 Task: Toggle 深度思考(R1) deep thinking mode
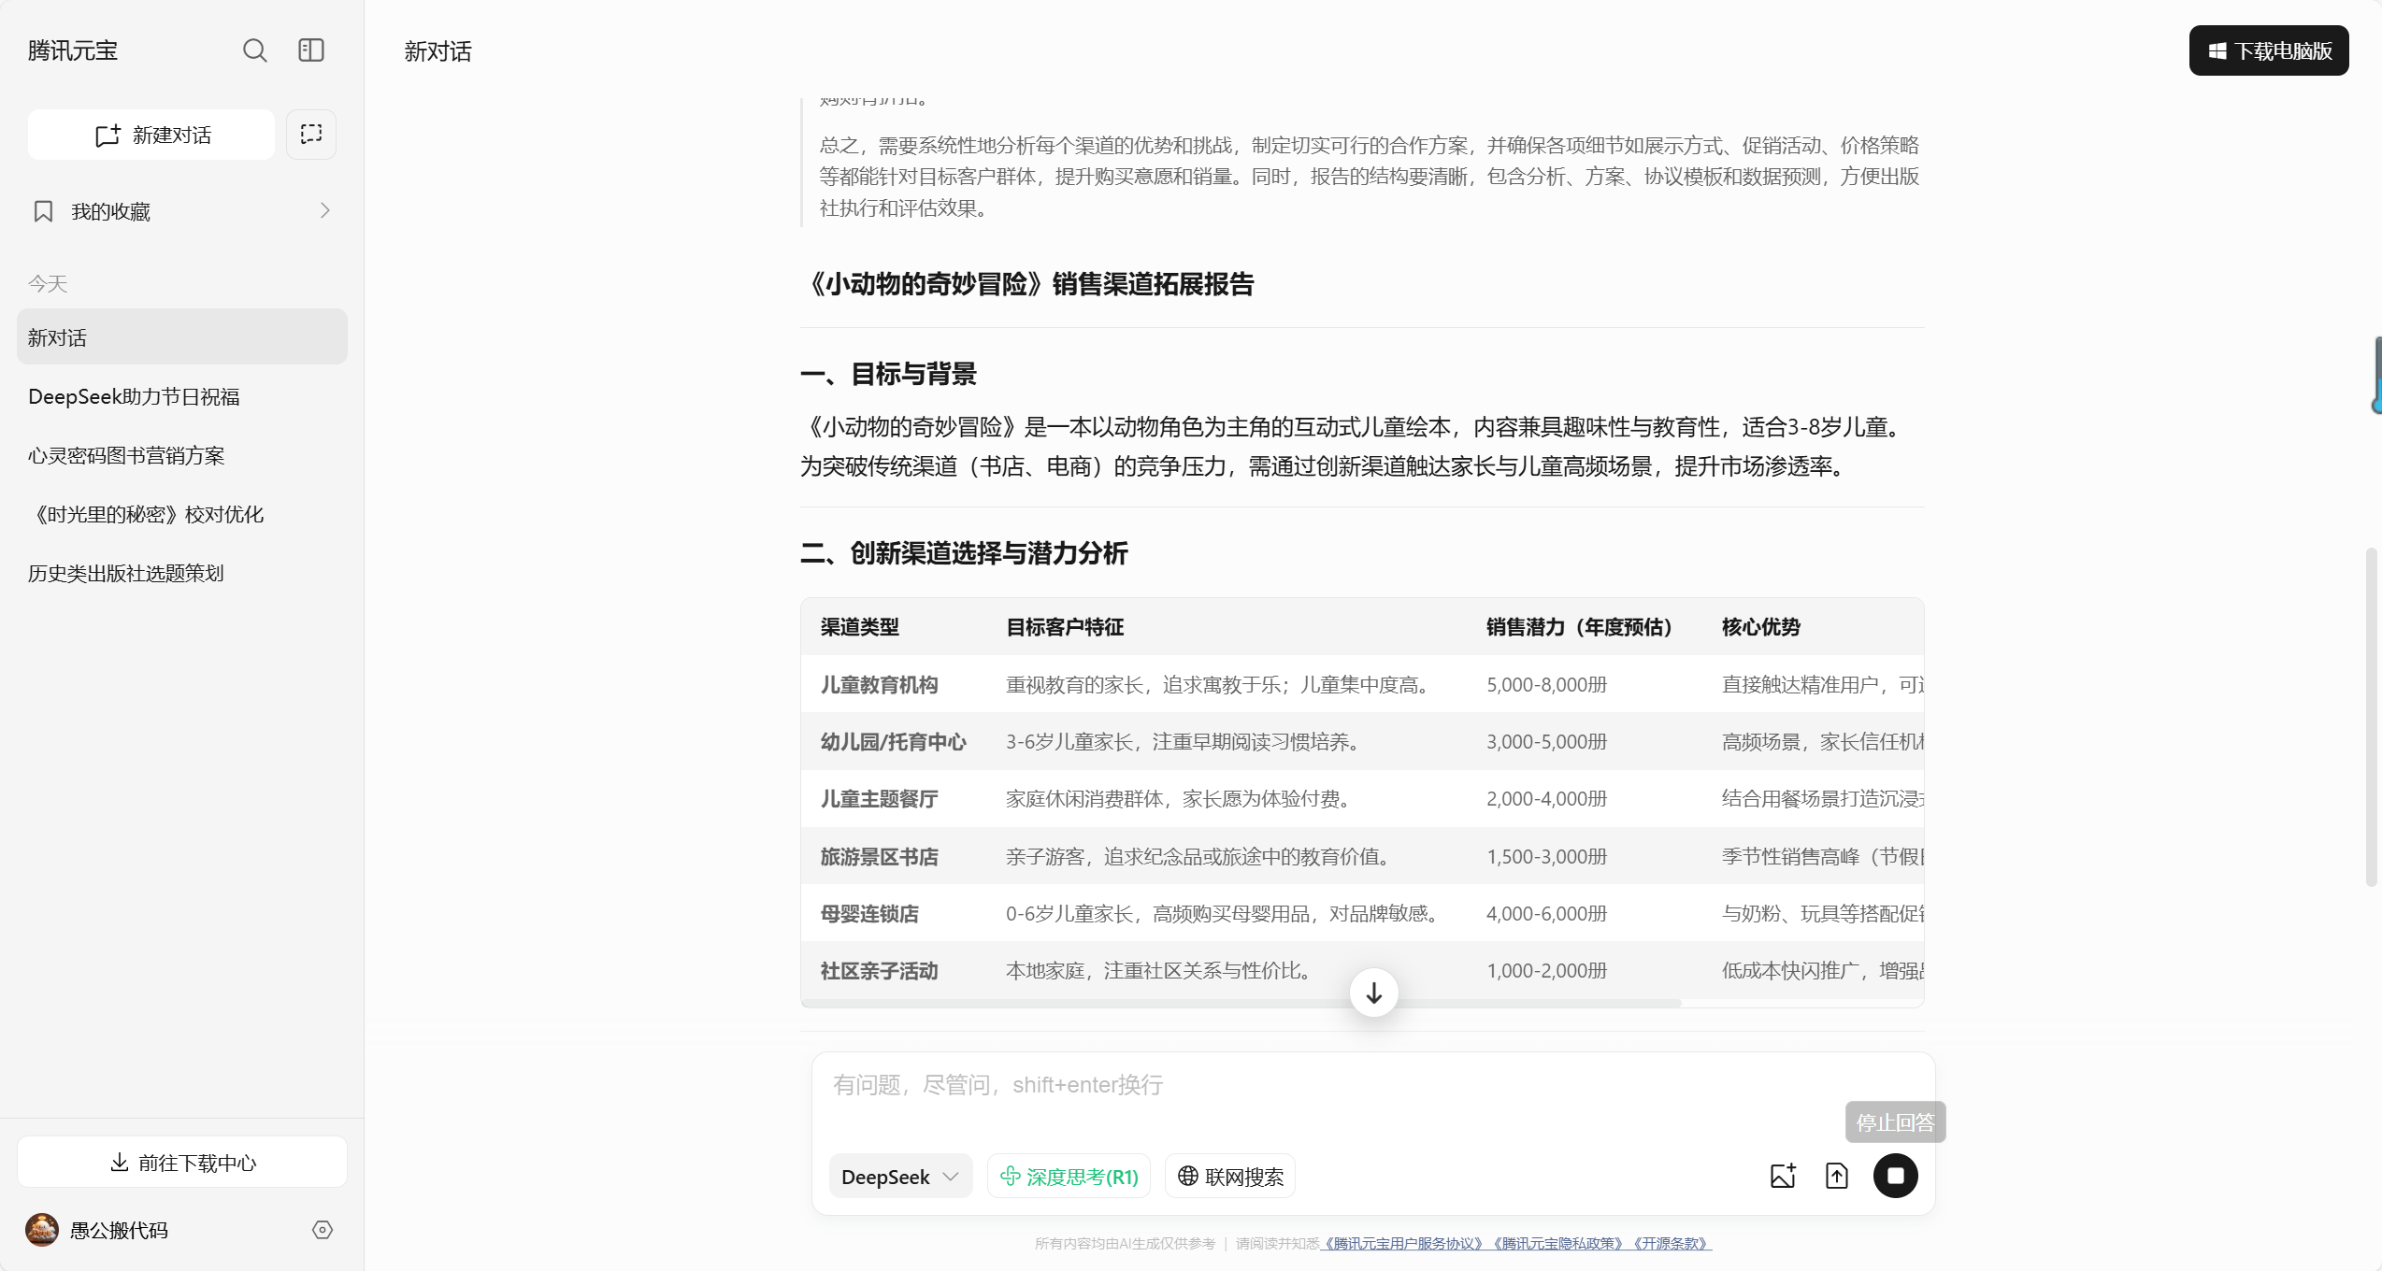click(x=1069, y=1177)
